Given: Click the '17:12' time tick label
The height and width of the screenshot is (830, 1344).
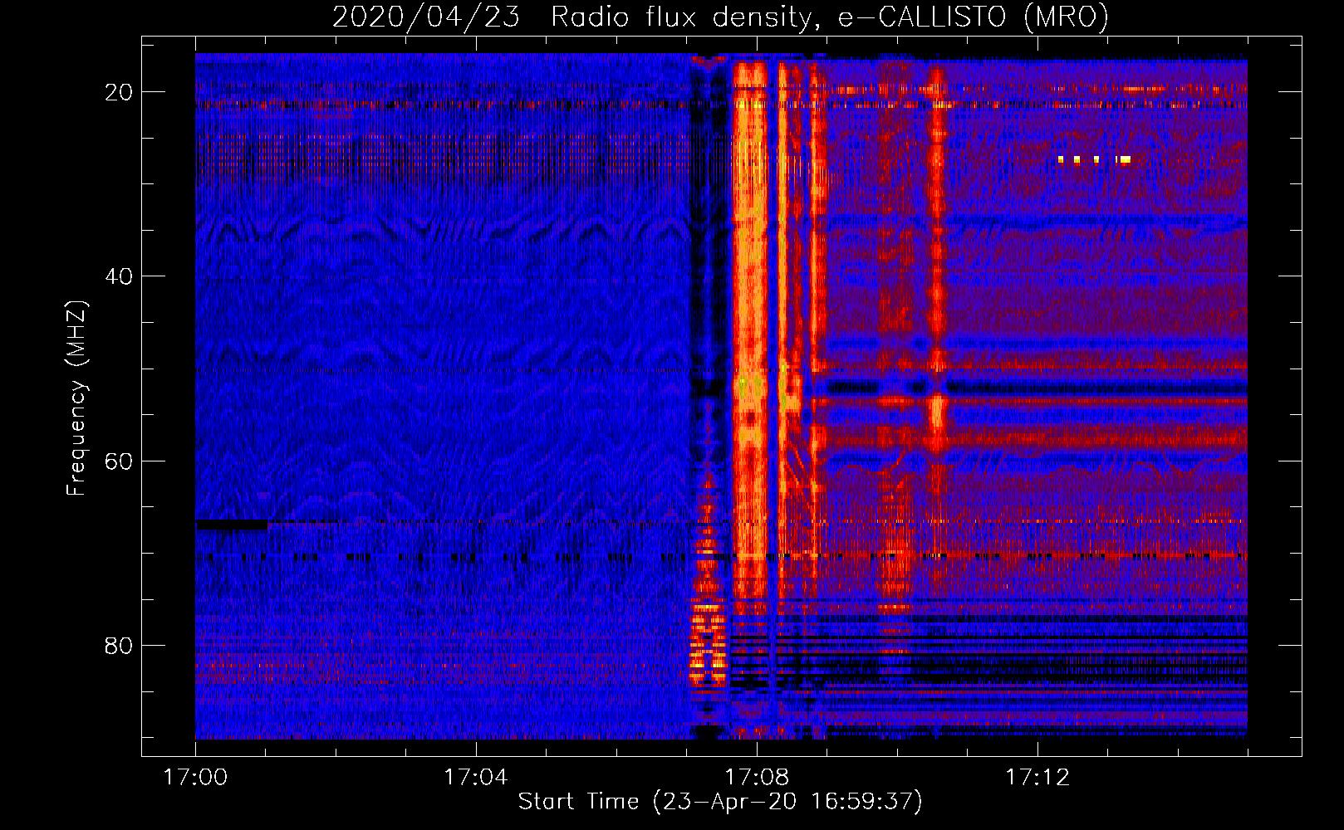Looking at the screenshot, I should click(x=1037, y=777).
